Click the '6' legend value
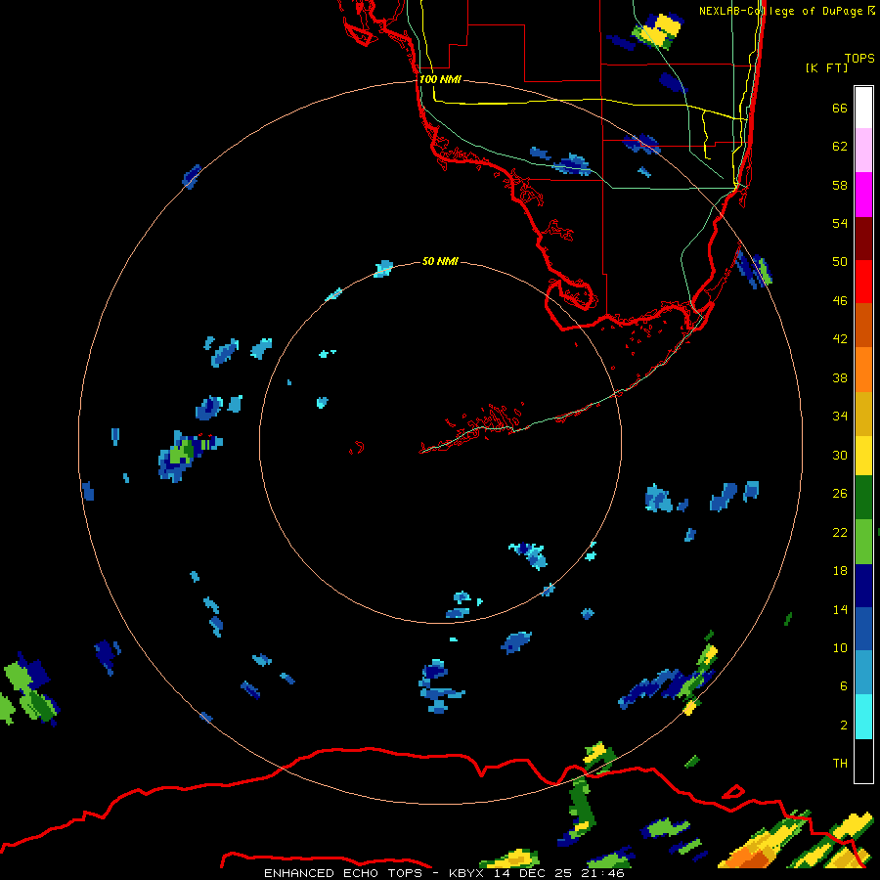The image size is (880, 880). tap(844, 685)
